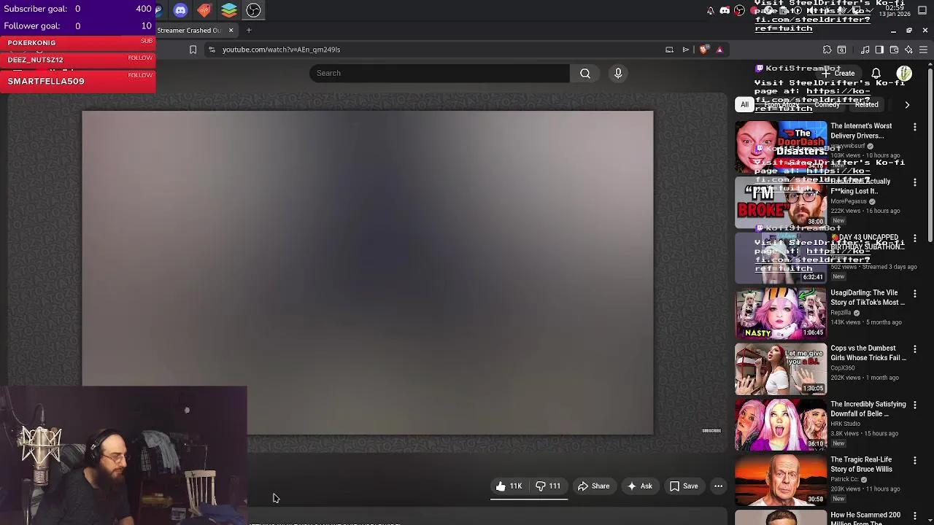Image resolution: width=934 pixels, height=525 pixels.
Task: Click the SUBSCRIBE watermark on video
Action: tap(711, 431)
